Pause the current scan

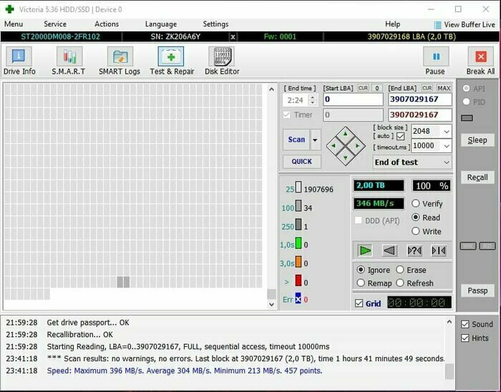(436, 57)
